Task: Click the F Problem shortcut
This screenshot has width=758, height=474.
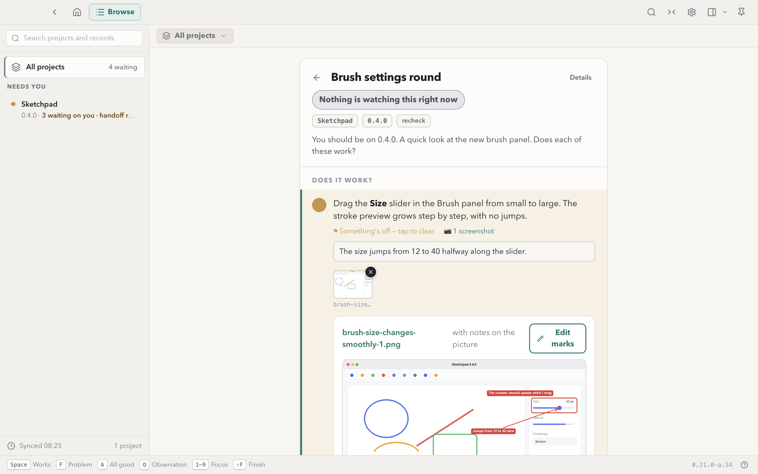Action: (x=74, y=465)
